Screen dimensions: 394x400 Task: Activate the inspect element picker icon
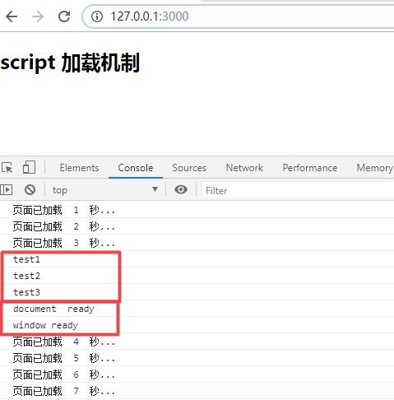(x=7, y=167)
